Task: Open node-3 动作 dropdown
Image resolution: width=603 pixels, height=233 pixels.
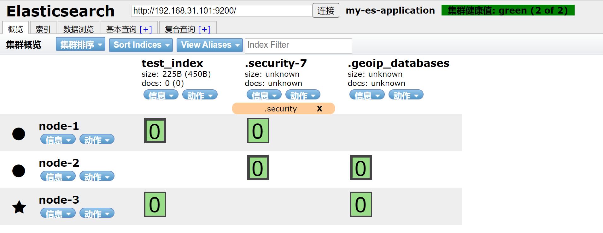Action: click(97, 213)
